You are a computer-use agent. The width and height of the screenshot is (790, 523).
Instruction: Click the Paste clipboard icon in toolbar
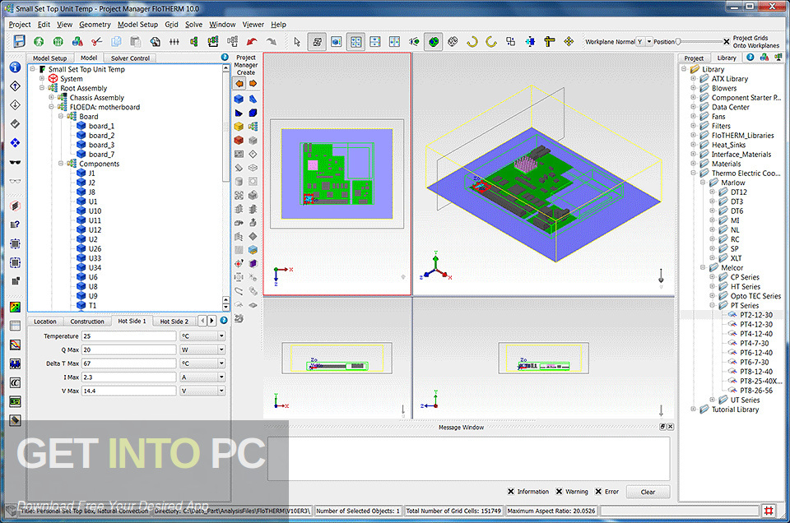tap(135, 41)
